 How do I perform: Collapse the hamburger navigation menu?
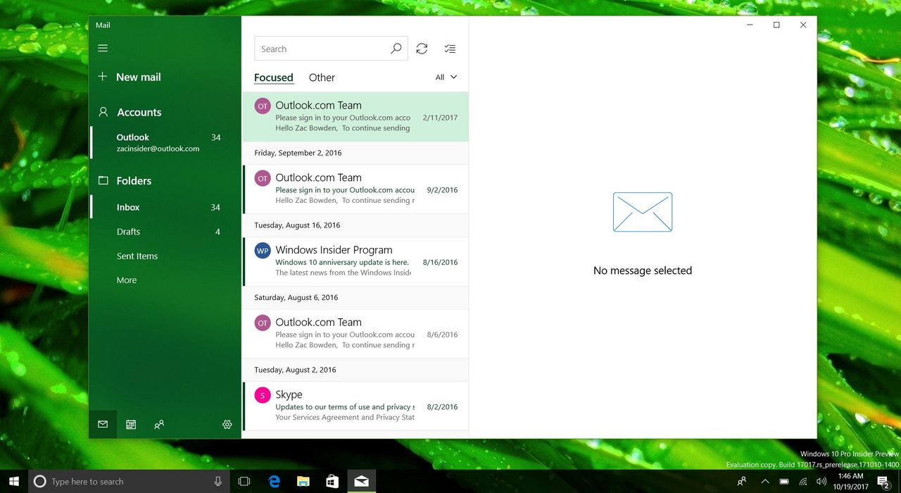pyautogui.click(x=103, y=48)
